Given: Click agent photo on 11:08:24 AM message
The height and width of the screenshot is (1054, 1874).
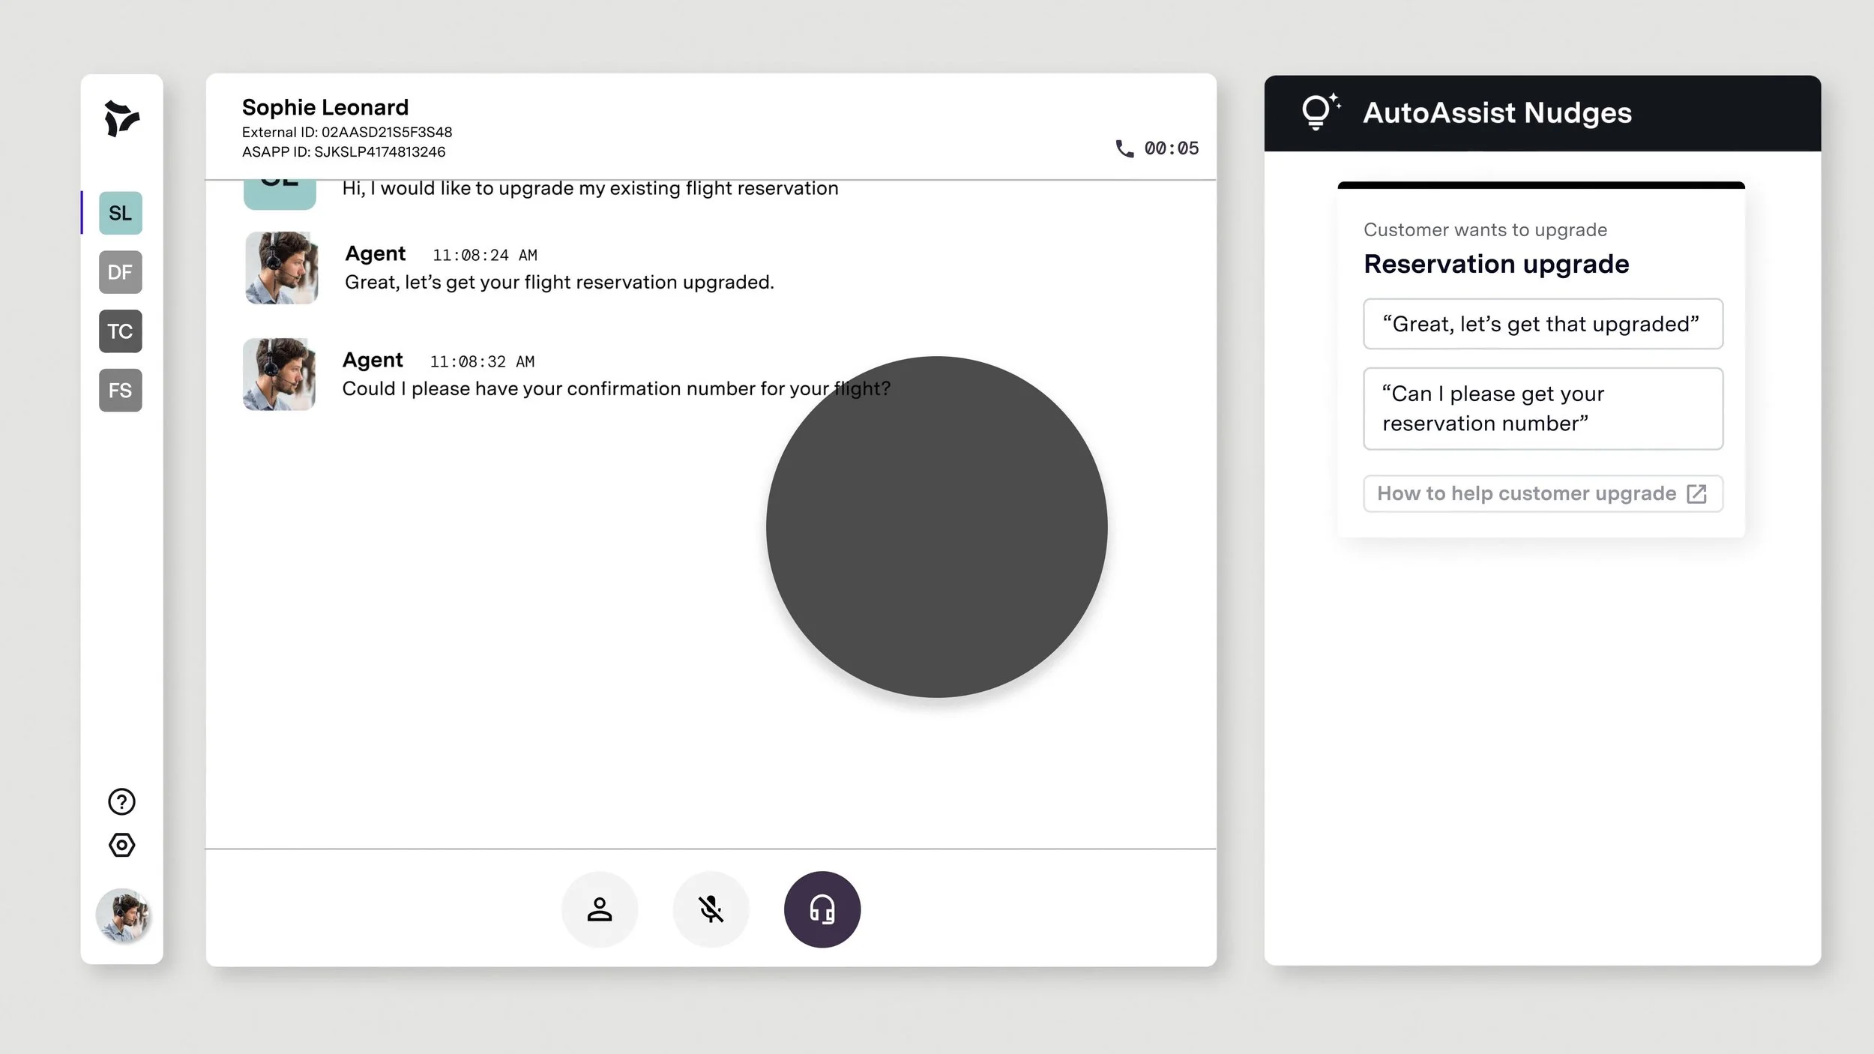Looking at the screenshot, I should tap(281, 268).
